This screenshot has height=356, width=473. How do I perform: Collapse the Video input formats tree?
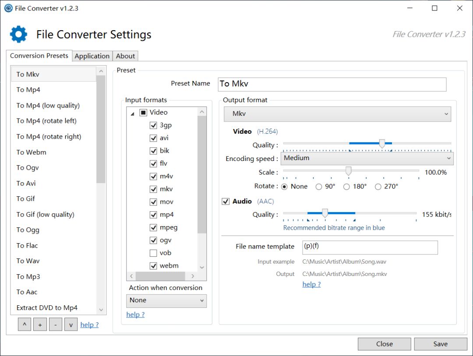point(132,113)
